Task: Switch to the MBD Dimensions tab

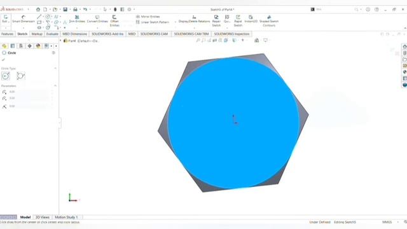Action: tap(75, 34)
